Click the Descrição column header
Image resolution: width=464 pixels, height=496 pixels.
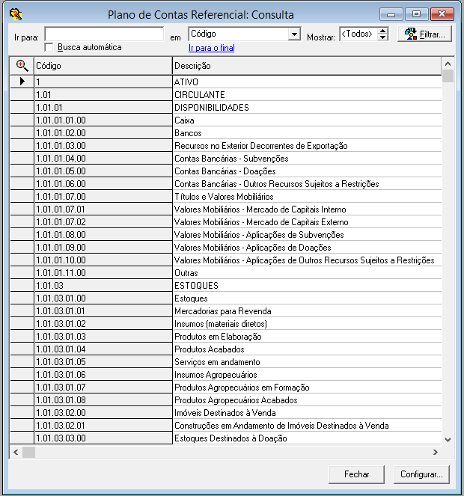[x=307, y=66]
